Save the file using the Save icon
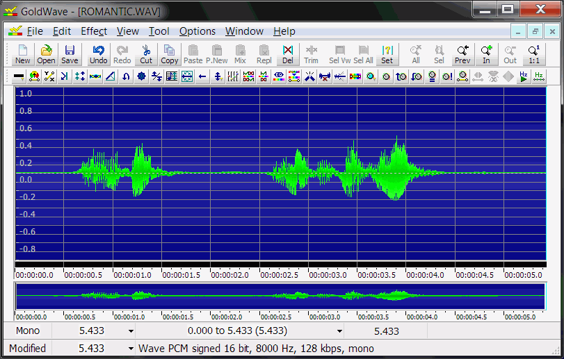The height and width of the screenshot is (359, 564). (70, 54)
